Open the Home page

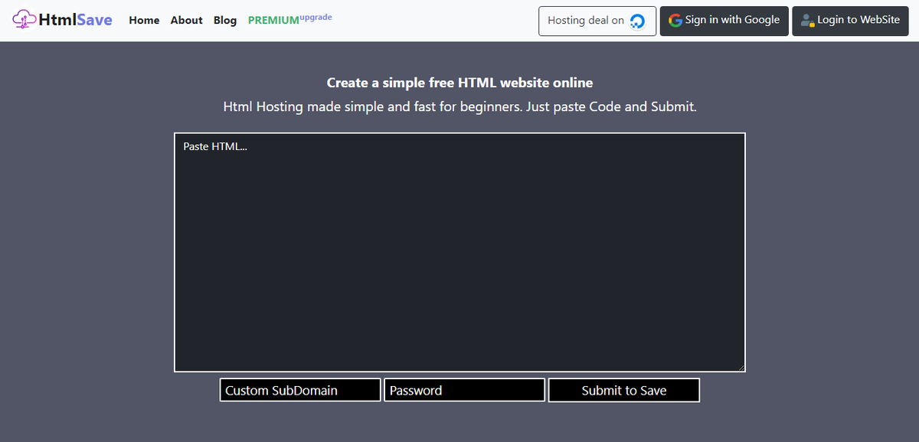click(144, 20)
